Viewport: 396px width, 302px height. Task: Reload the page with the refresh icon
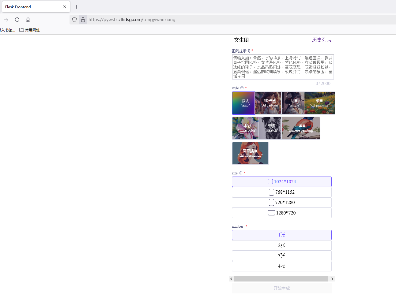17,20
